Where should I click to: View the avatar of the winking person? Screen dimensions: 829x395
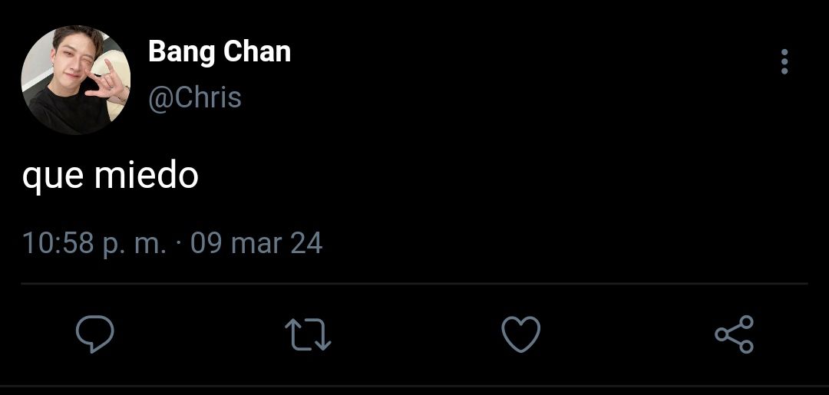[75, 80]
